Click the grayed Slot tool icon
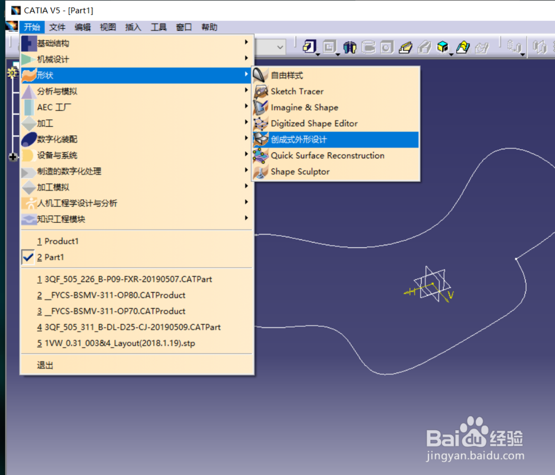 (x=425, y=47)
